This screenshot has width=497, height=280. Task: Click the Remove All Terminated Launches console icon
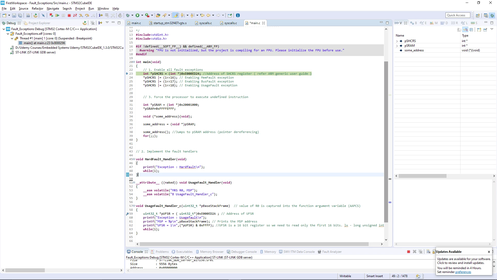click(x=420, y=252)
